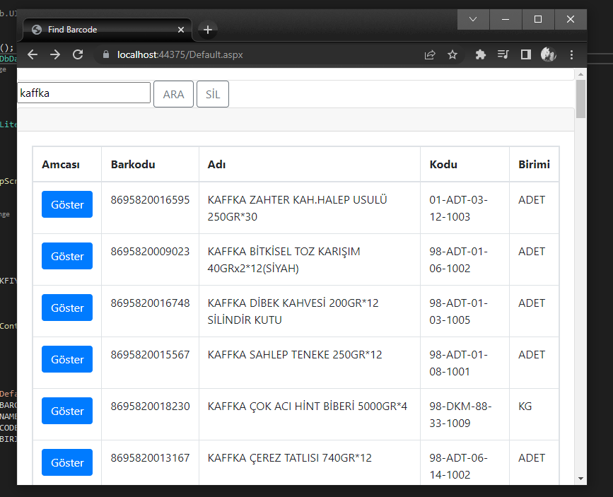The image size is (613, 497).
Task: Click the scrollbar down arrow
Action: [x=580, y=479]
